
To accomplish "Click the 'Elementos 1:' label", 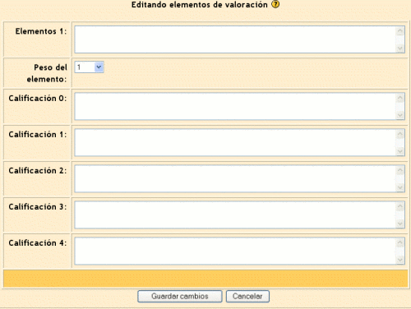I will coord(41,31).
